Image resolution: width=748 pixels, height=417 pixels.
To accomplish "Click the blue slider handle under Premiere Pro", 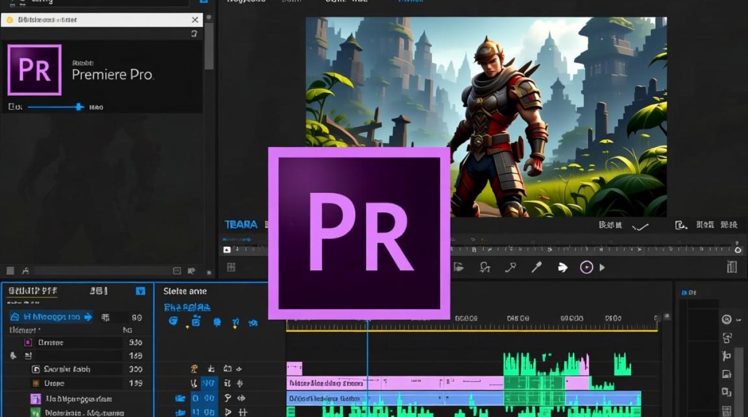I will (80, 107).
